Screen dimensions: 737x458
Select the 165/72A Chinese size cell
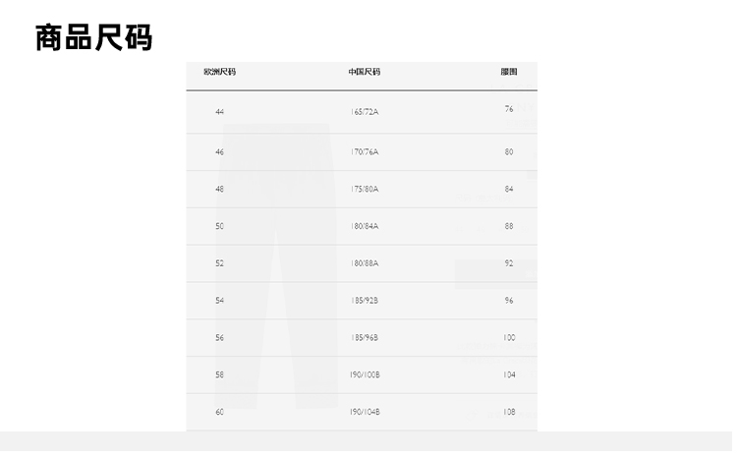(x=364, y=112)
